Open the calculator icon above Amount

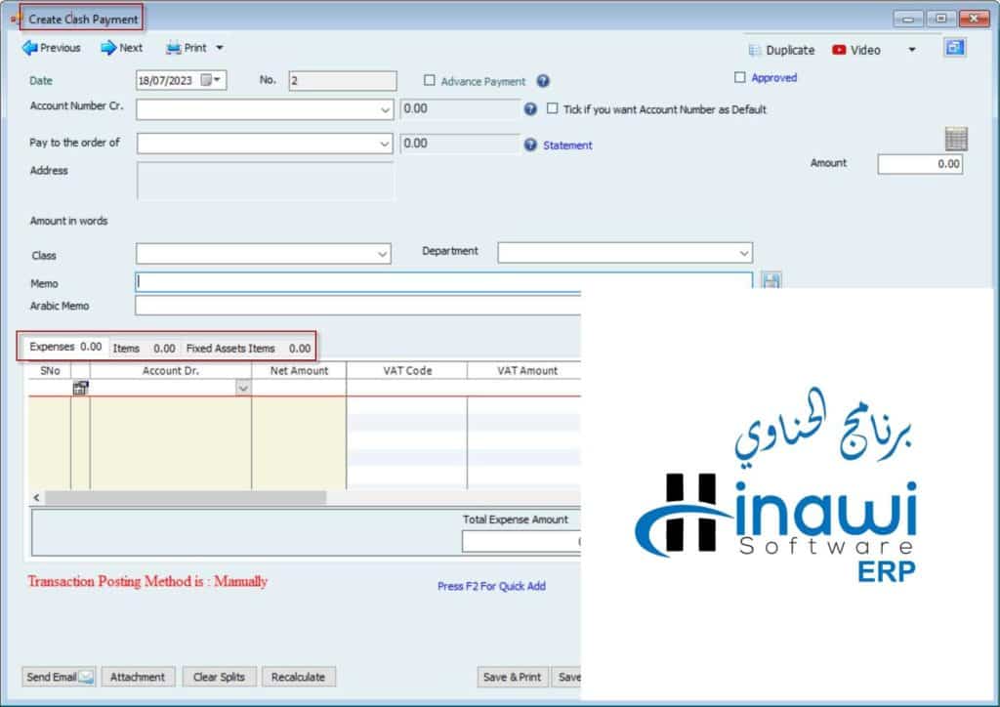coord(955,139)
